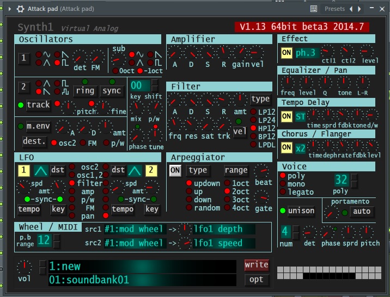
Task: Set sub oscillator to 0oct
Action: click(115, 71)
